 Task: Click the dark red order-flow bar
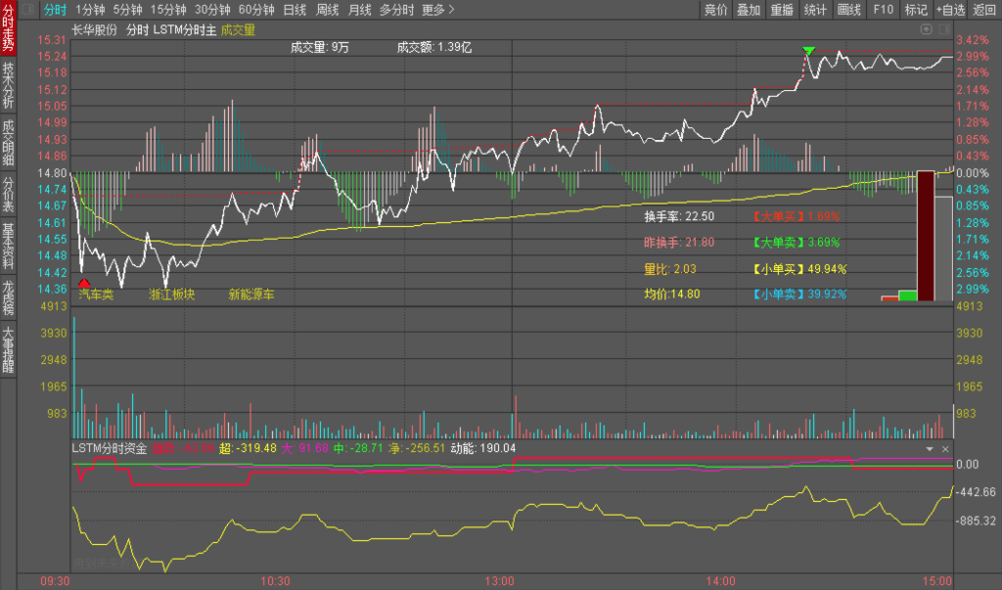(926, 235)
